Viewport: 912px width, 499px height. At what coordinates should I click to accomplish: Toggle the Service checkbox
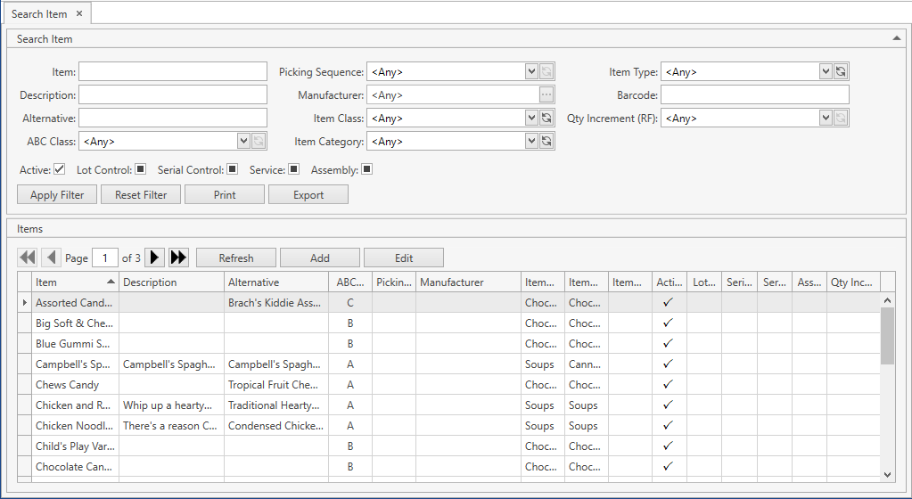point(293,169)
